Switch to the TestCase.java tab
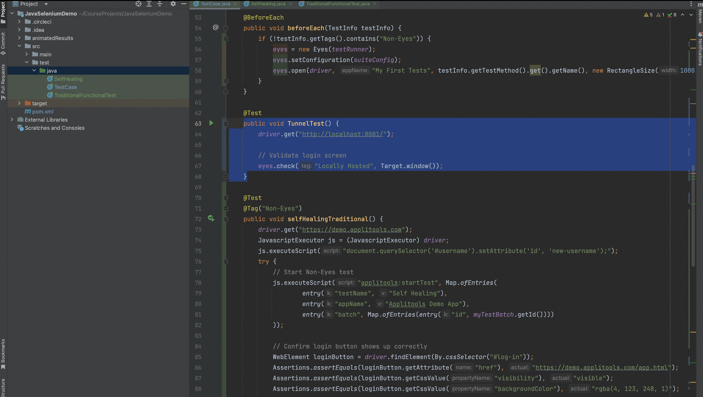The image size is (703, 397). pos(215,4)
